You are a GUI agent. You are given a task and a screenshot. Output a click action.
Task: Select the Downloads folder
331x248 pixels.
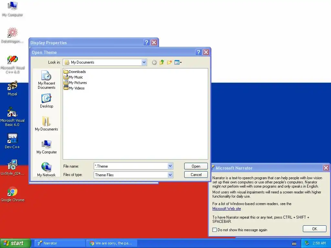(75, 72)
